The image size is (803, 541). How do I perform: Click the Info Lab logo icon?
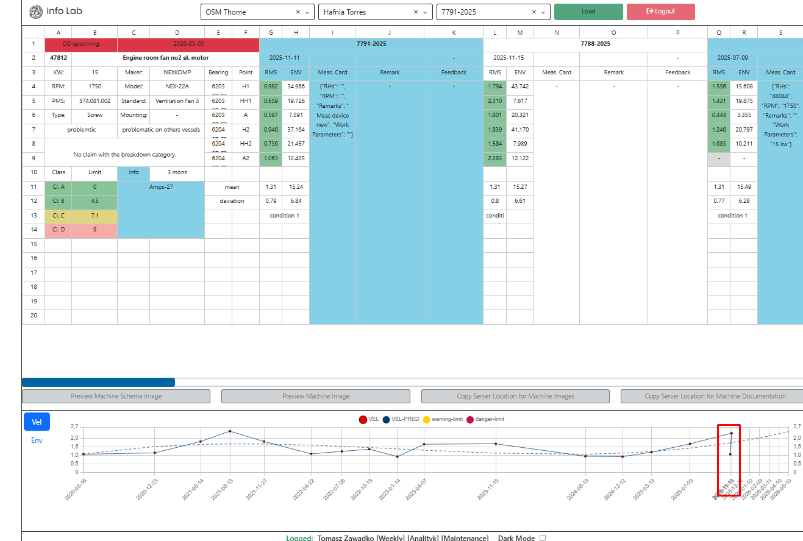pos(36,12)
